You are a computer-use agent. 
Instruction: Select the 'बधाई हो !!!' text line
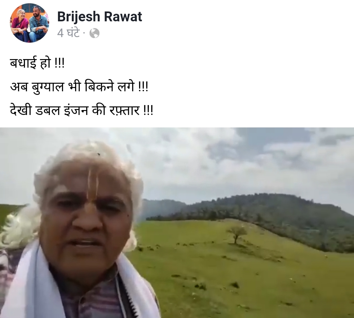37,63
